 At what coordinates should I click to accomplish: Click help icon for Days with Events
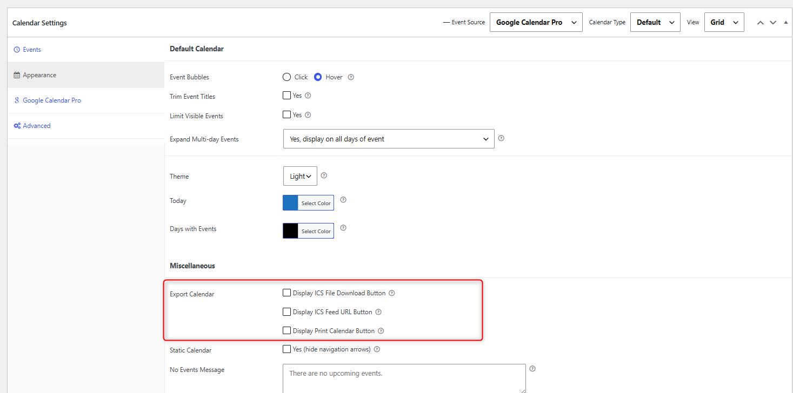(x=343, y=228)
